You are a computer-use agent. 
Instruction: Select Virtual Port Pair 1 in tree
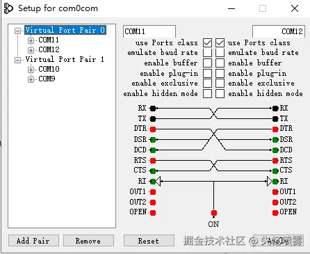point(65,59)
